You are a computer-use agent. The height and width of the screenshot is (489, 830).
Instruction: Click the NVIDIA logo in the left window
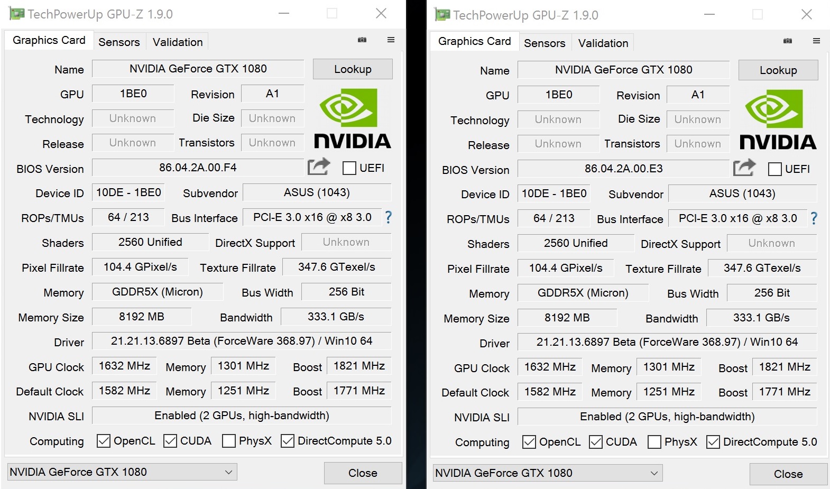coord(352,118)
